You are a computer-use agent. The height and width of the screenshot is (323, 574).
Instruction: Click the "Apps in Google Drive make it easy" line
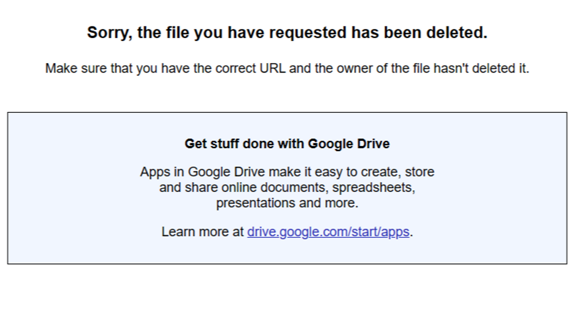(287, 172)
